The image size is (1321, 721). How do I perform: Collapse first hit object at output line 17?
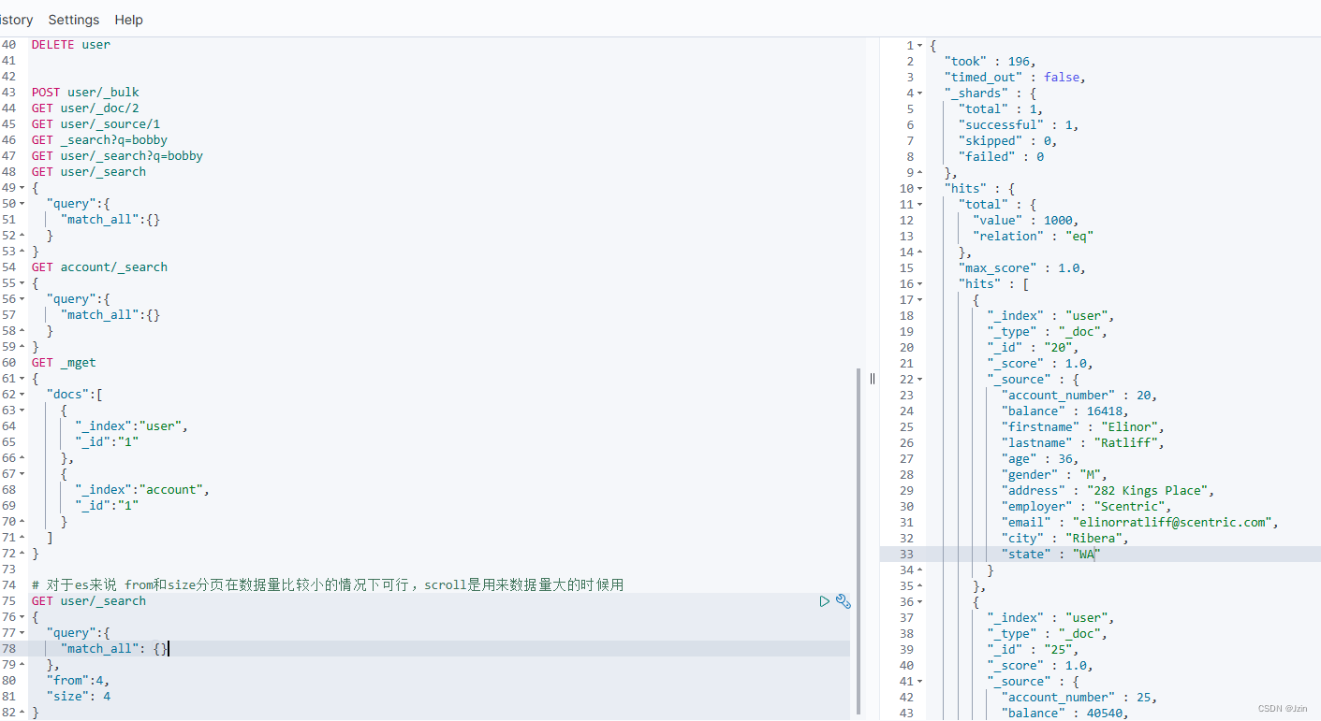[919, 300]
